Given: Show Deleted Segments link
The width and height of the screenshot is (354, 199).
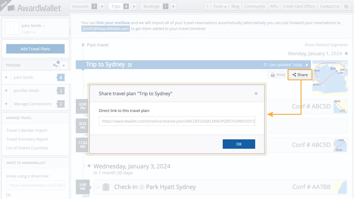Looking at the screenshot, I should point(326,45).
